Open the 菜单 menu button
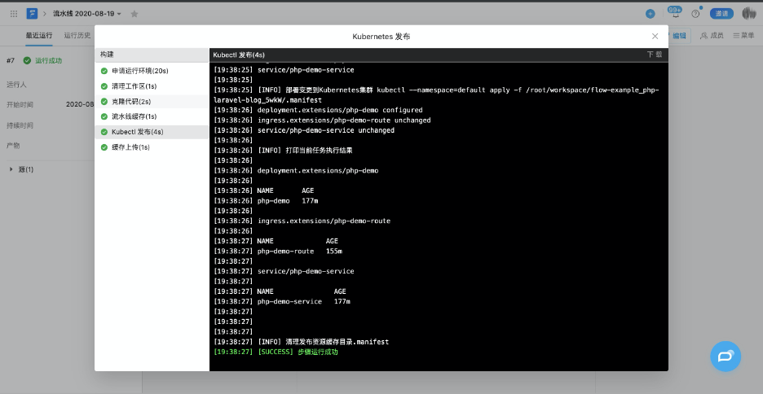Image resolution: width=763 pixels, height=394 pixels. click(x=743, y=36)
